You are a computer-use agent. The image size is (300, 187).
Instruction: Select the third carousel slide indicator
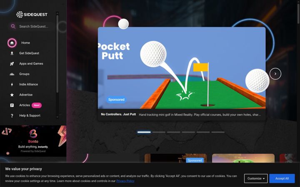pos(173,132)
